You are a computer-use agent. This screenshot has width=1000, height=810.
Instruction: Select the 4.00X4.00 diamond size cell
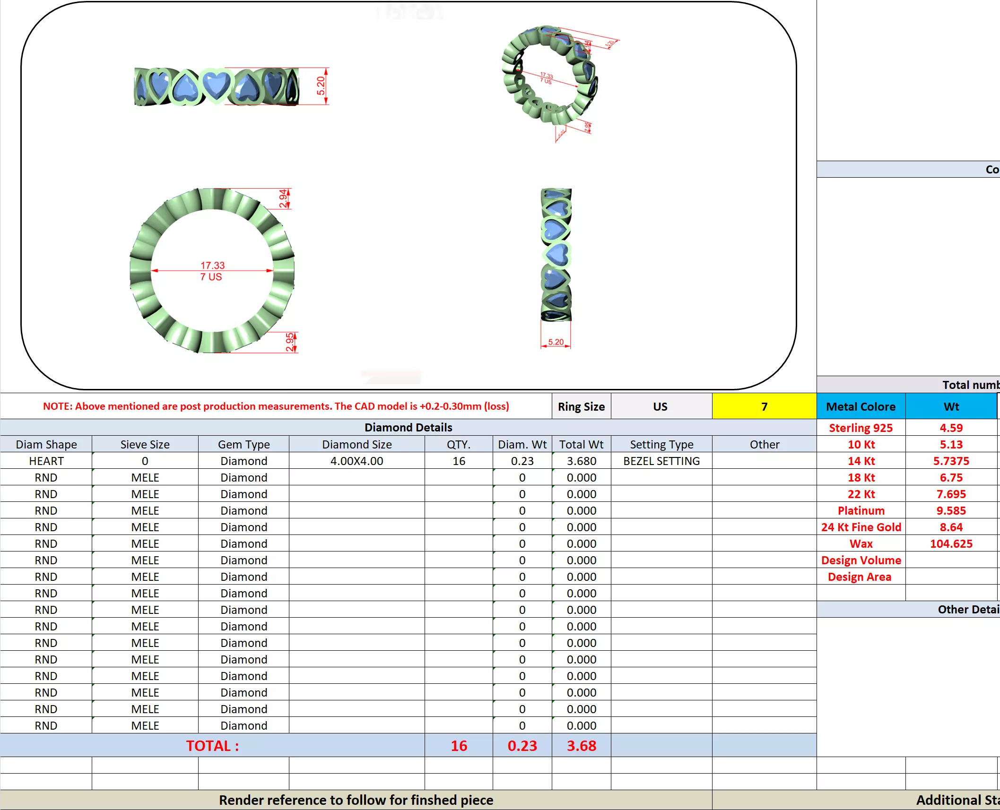point(357,461)
